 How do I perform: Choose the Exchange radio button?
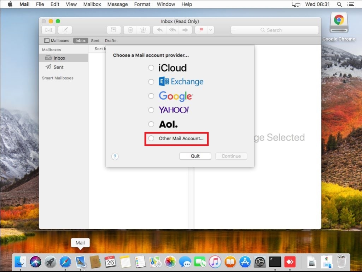coord(151,82)
